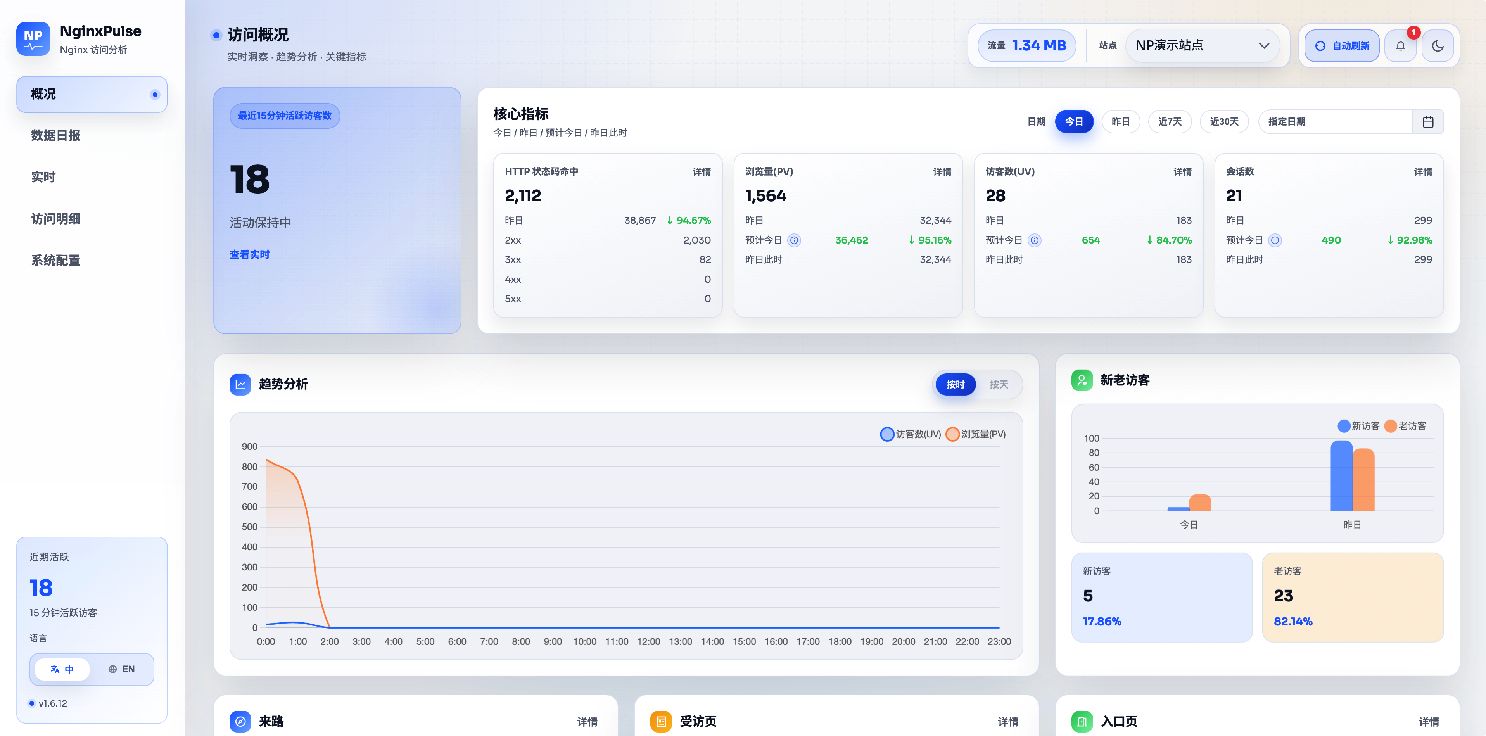The image size is (1486, 736).
Task: Click the sessions forecast info icon
Action: pos(1275,240)
